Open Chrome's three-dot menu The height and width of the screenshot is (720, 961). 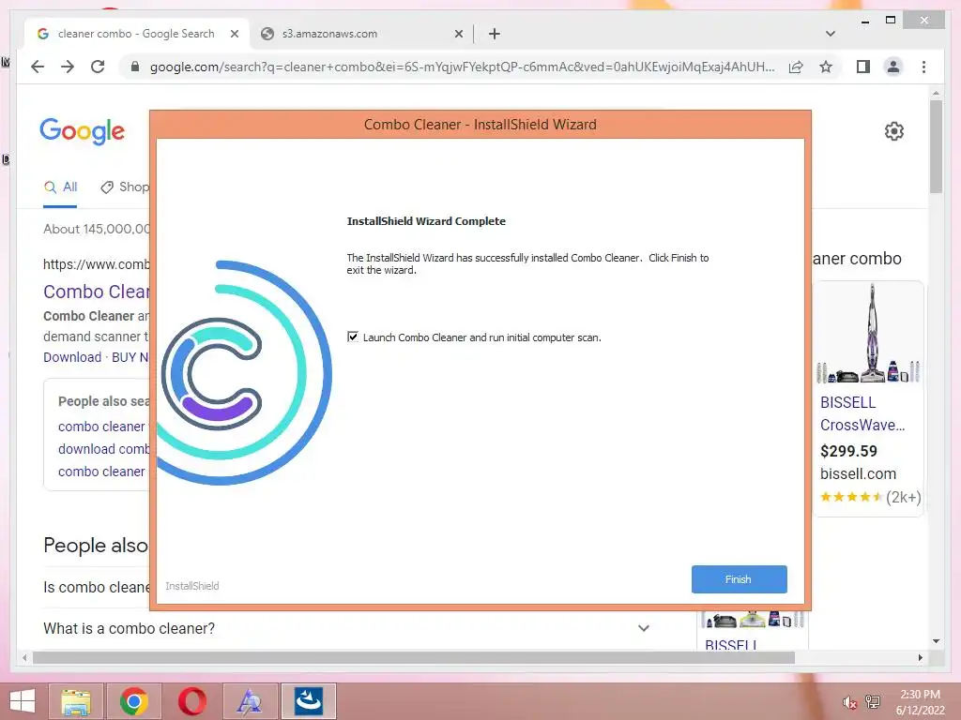click(x=923, y=67)
